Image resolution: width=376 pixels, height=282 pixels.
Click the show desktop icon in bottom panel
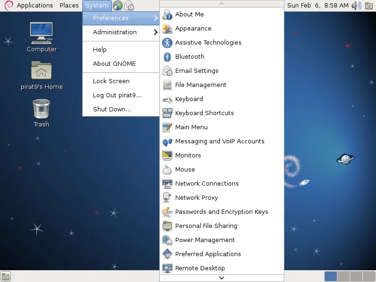[x=6, y=276]
